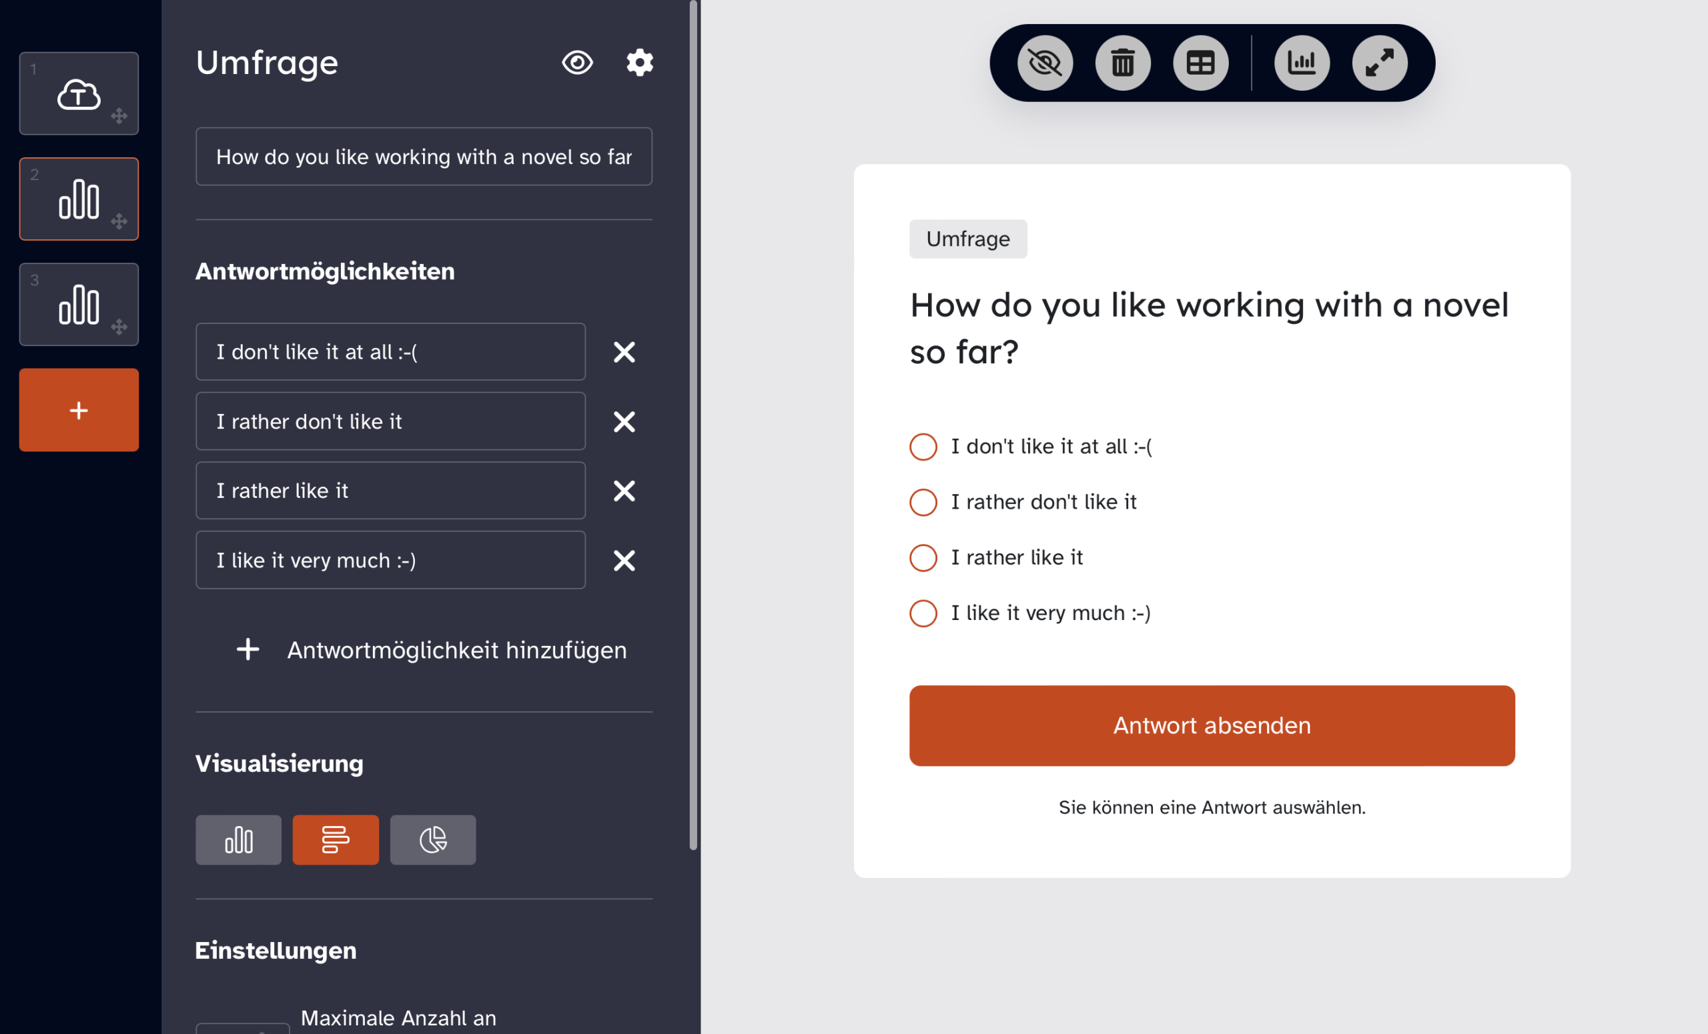Select the vertical bar chart visualization
This screenshot has width=1708, height=1034.
point(238,839)
